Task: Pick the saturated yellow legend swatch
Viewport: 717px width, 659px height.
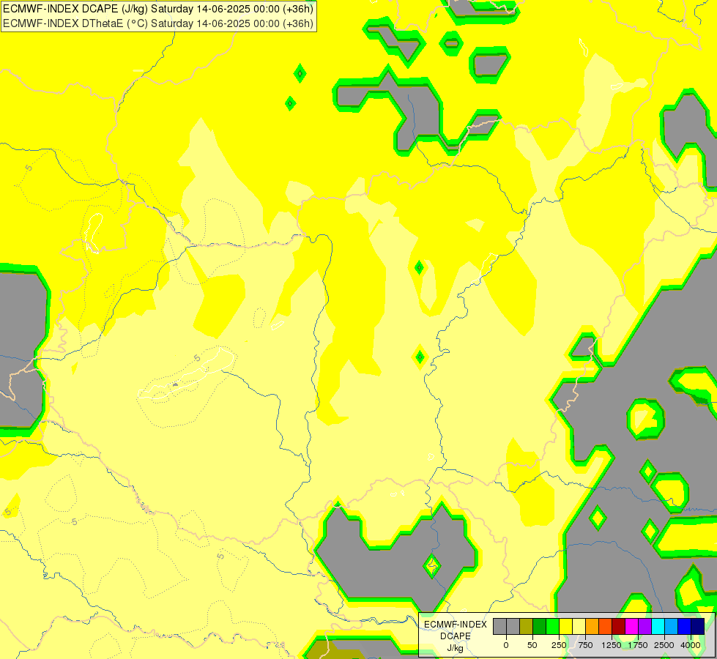Action: pyautogui.click(x=565, y=627)
